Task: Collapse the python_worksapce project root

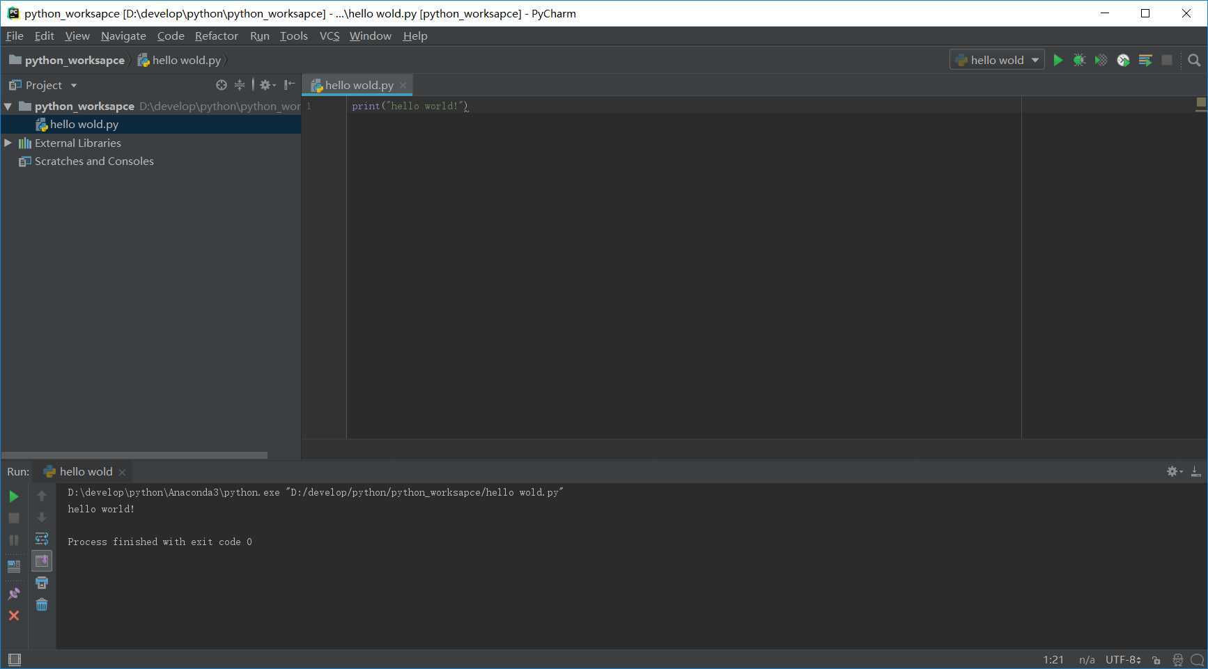Action: click(8, 107)
